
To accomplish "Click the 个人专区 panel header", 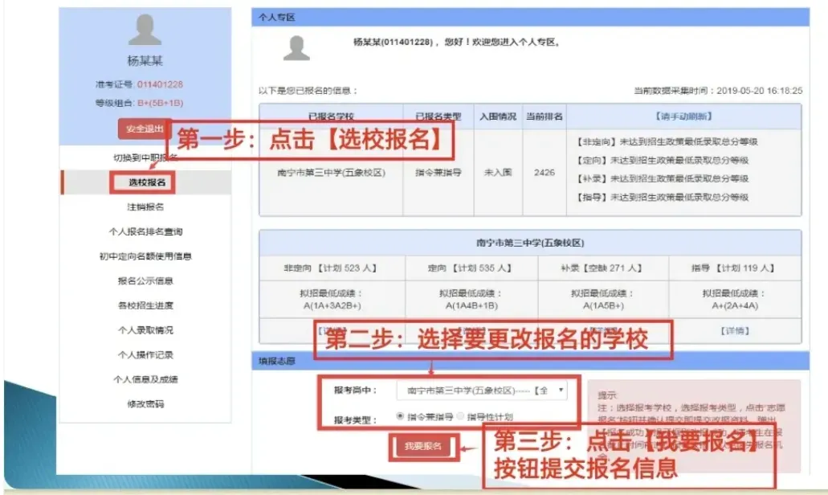I will coord(530,18).
